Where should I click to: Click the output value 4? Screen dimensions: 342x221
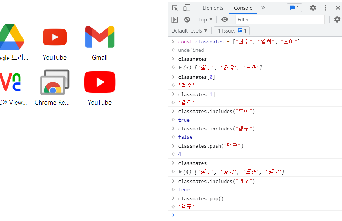pos(179,154)
